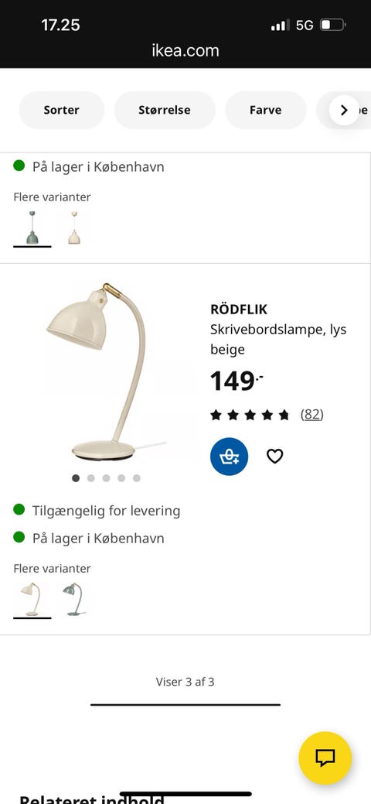Jump to third image dot in carousel
Viewport: 371px width, 804px height.
[x=106, y=478]
